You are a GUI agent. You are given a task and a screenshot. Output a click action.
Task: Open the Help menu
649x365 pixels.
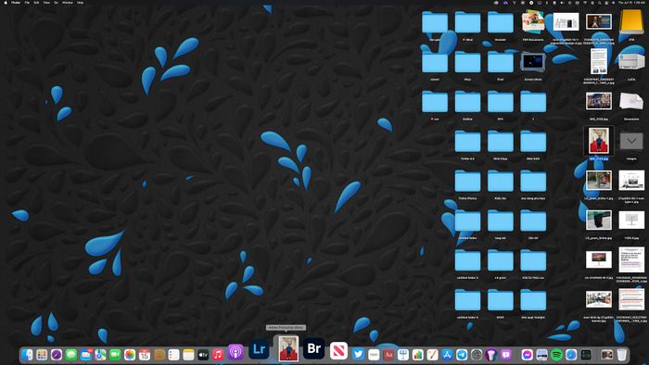[x=80, y=3]
